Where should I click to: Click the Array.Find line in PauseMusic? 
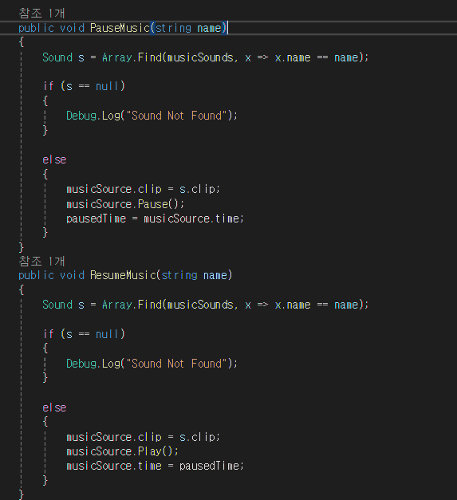(206, 57)
